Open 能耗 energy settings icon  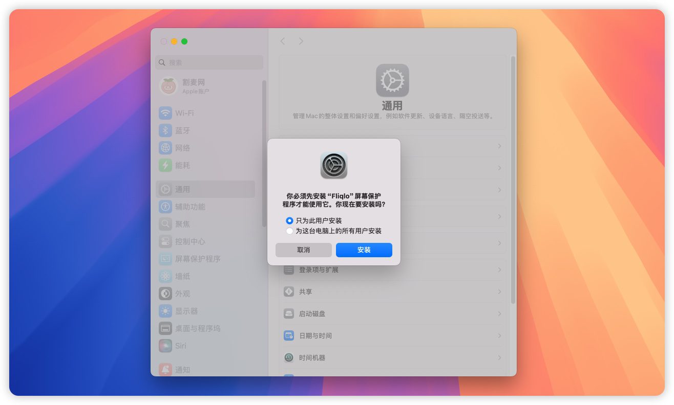[165, 165]
